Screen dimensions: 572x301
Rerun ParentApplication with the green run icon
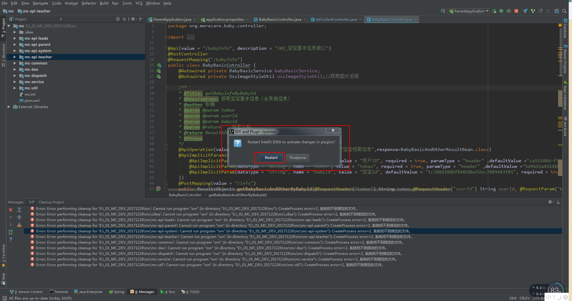pos(494,11)
